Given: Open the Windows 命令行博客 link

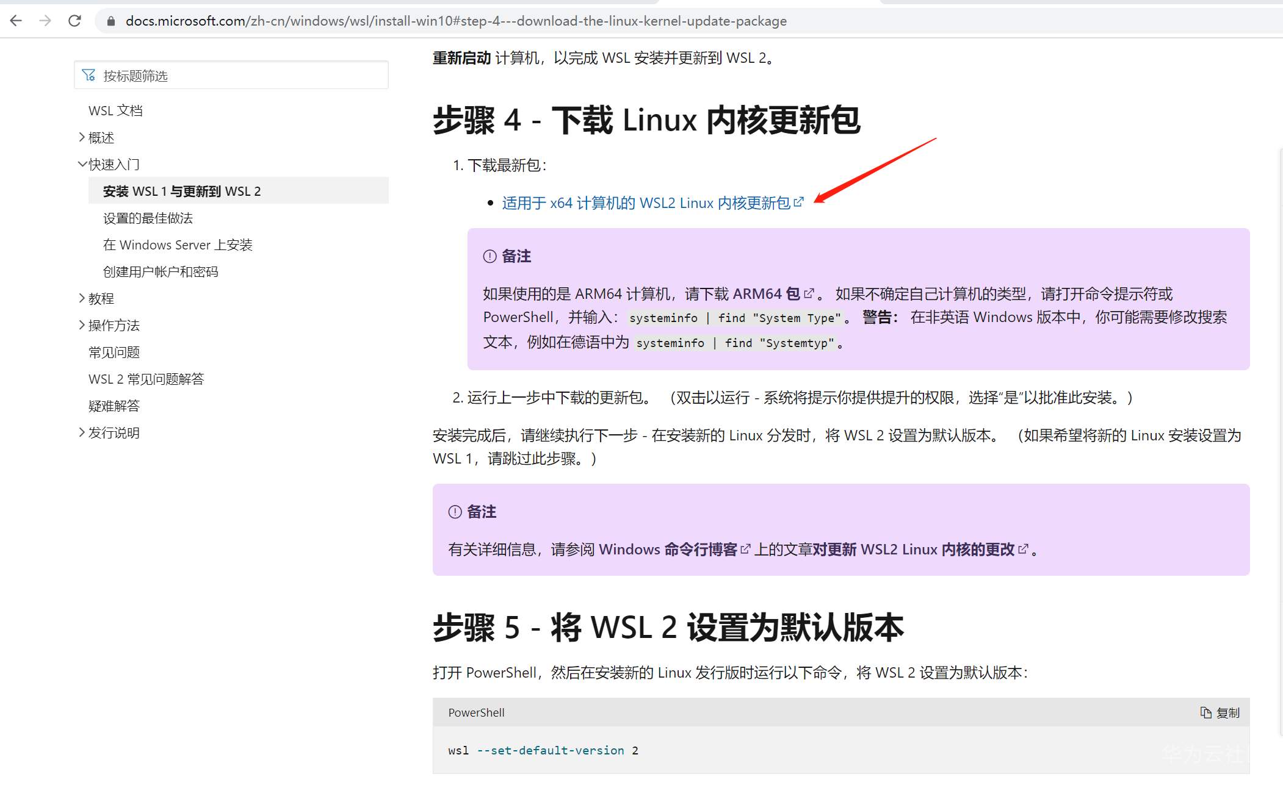Looking at the screenshot, I should pyautogui.click(x=668, y=549).
